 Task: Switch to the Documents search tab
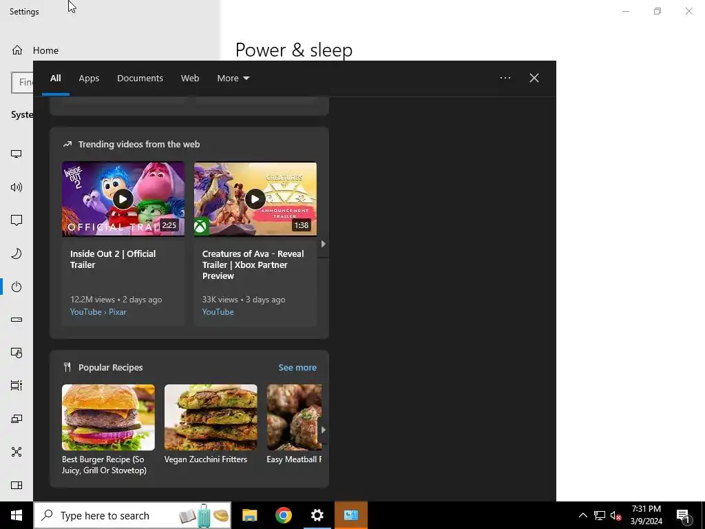point(140,79)
